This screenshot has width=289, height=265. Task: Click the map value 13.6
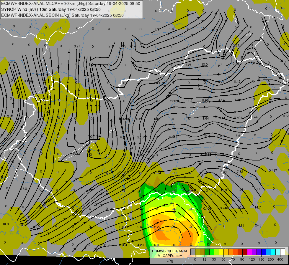22,225
